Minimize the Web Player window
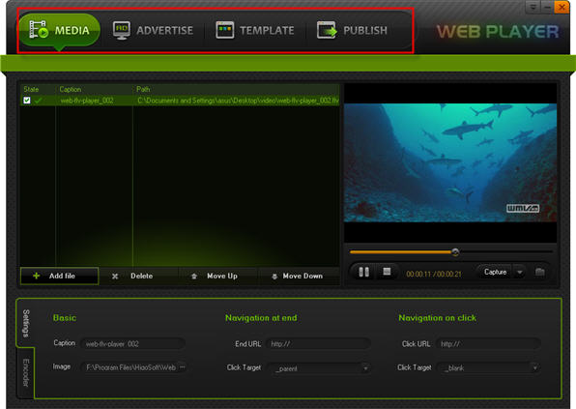The height and width of the screenshot is (409, 576). click(547, 7)
